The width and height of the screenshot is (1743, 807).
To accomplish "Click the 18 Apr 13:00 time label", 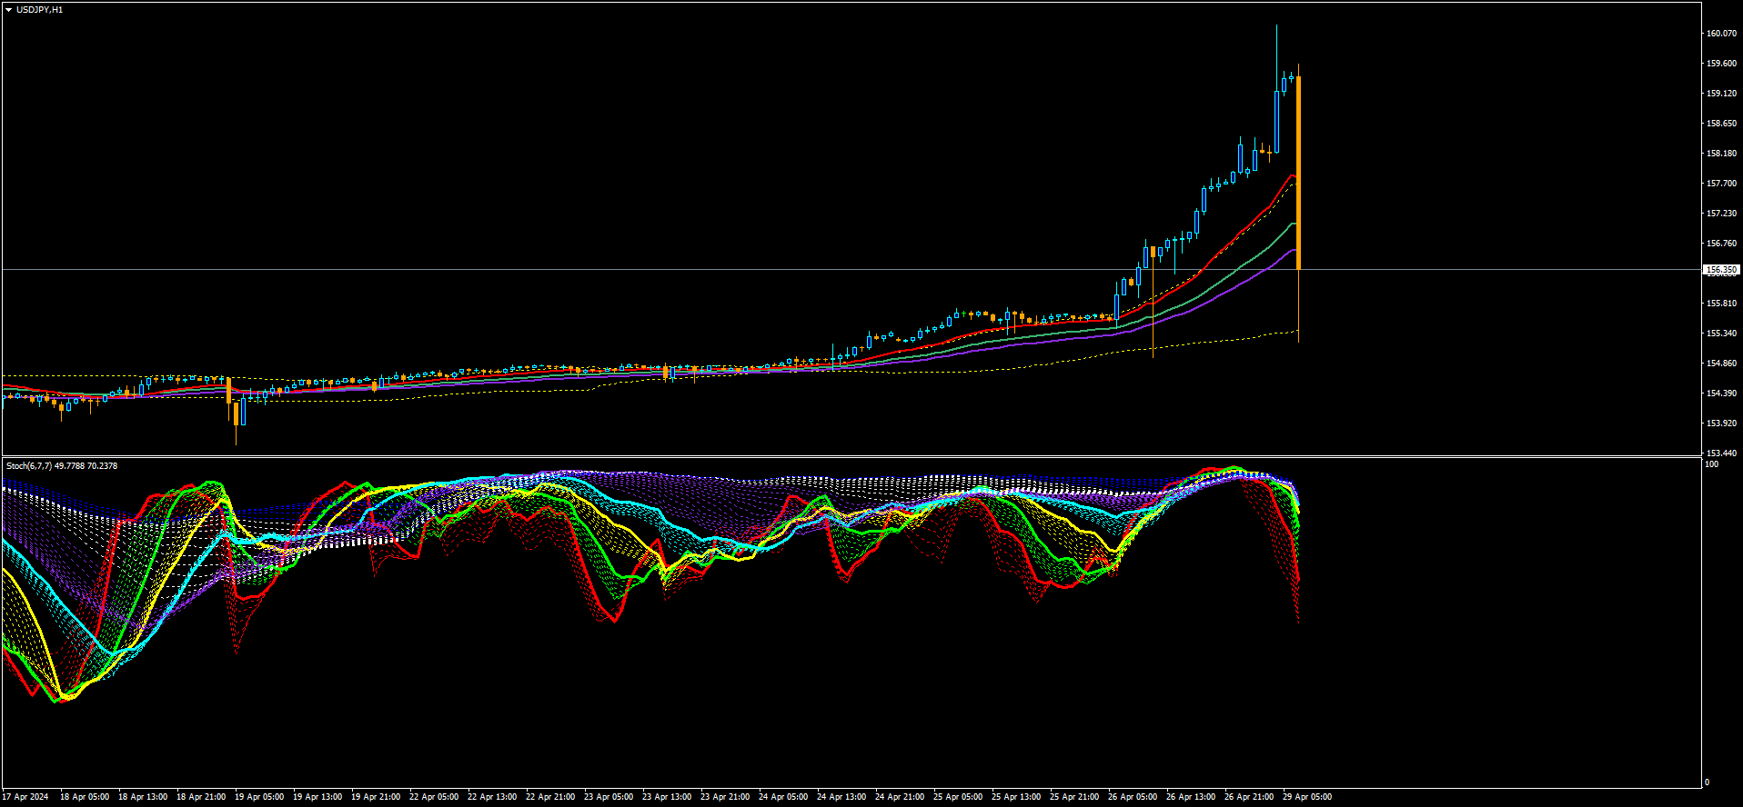I will point(143,797).
